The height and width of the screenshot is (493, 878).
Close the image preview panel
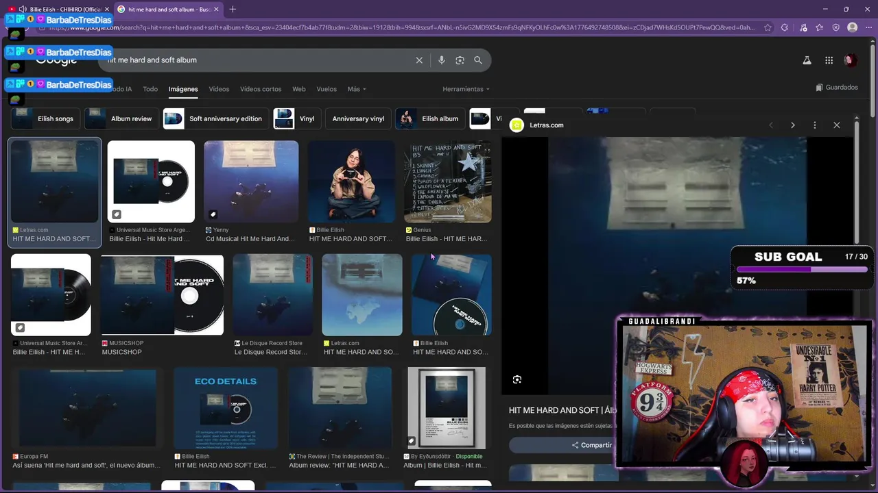click(x=837, y=125)
